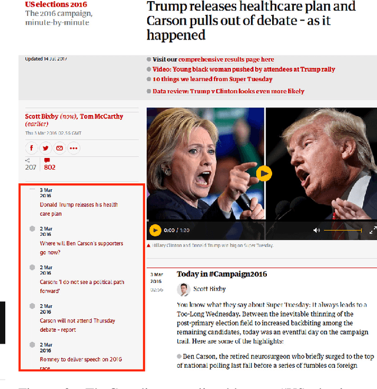This screenshot has width=377, height=389.
Task: Jump to Trump releases health care plan entry
Action: click(79, 209)
